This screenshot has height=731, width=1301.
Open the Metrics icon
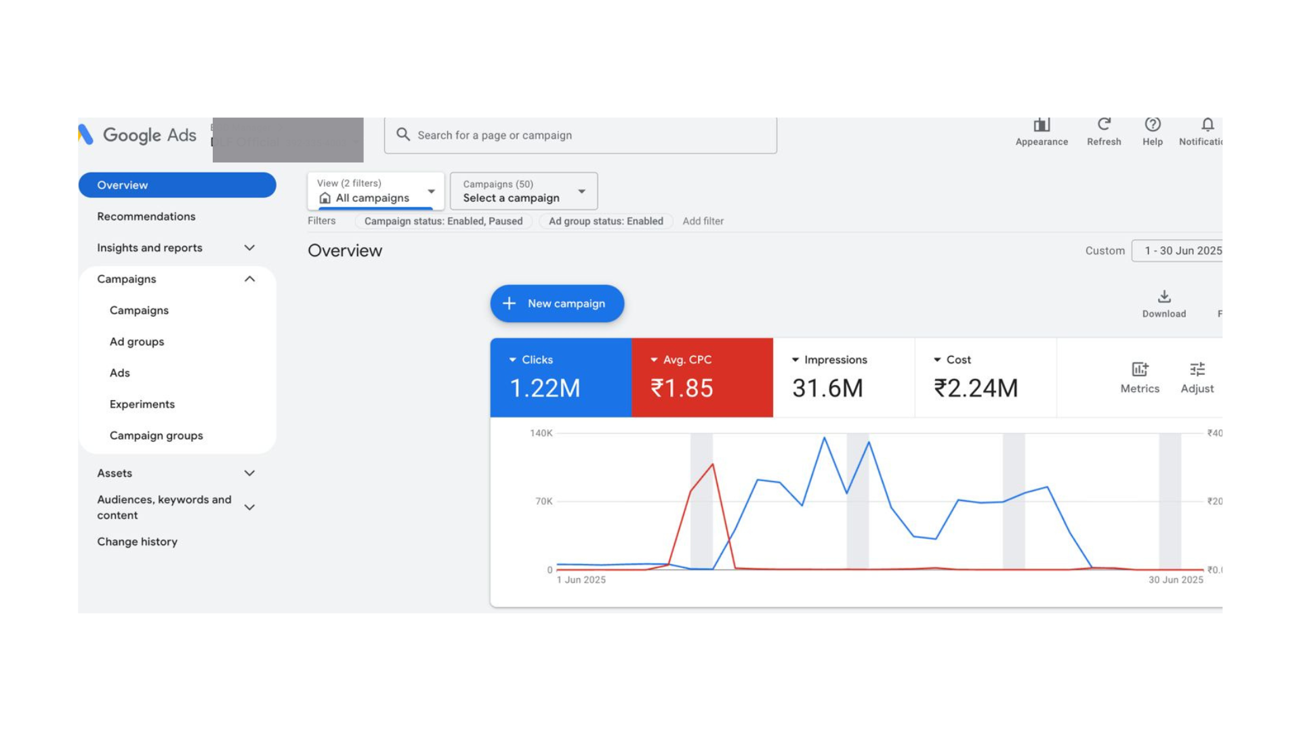pyautogui.click(x=1140, y=370)
